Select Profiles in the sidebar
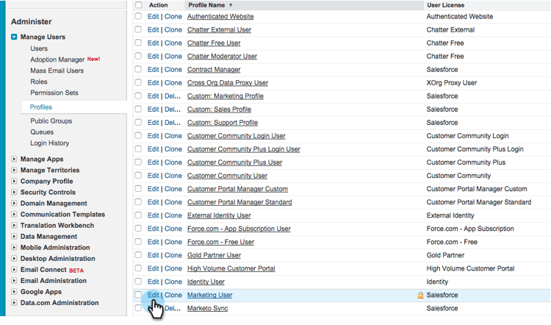The width and height of the screenshot is (551, 325). 40,107
